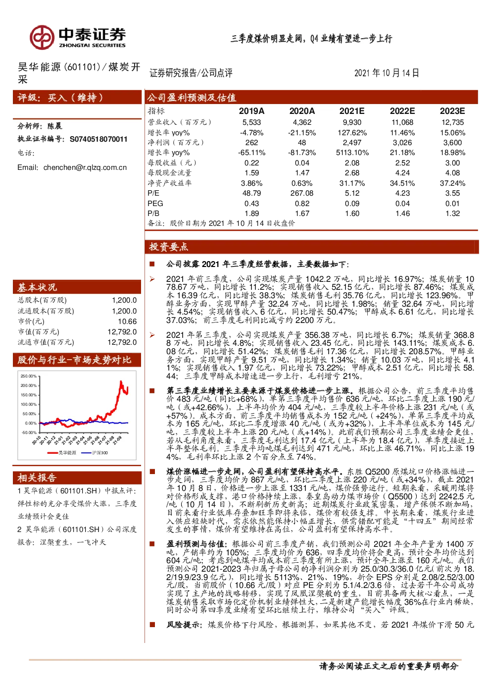Click the 2021E growth rate 5113.10%
Screen dimensions: 491x695
(352, 153)
